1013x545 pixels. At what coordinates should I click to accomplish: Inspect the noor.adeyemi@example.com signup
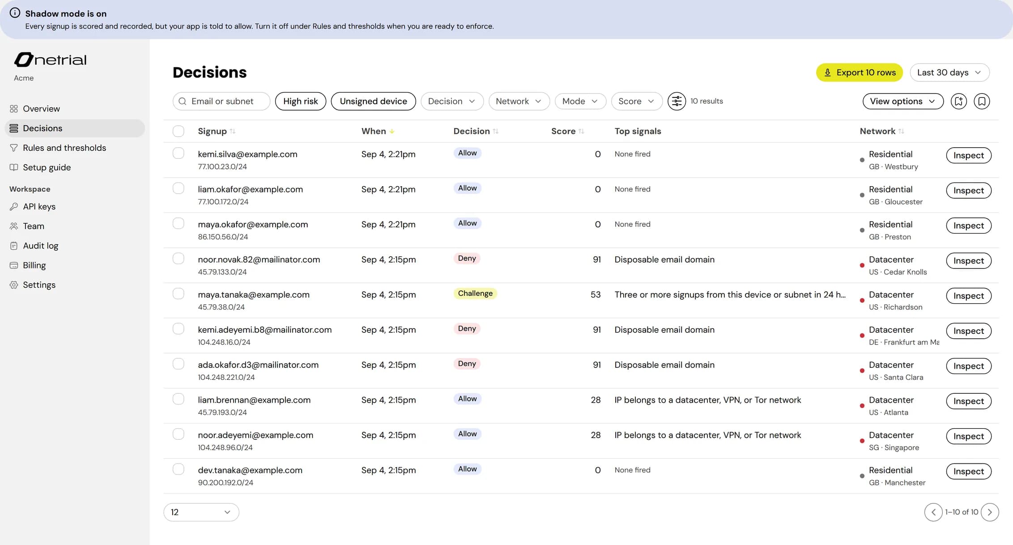click(x=969, y=436)
